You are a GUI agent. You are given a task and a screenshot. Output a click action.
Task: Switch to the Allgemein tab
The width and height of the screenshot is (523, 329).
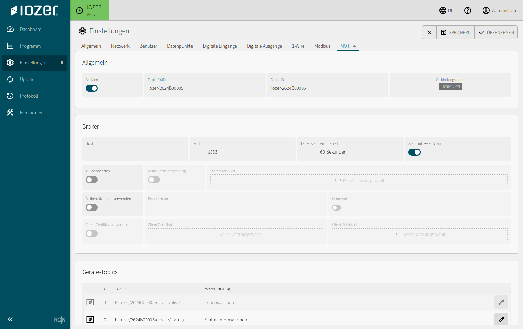point(91,46)
